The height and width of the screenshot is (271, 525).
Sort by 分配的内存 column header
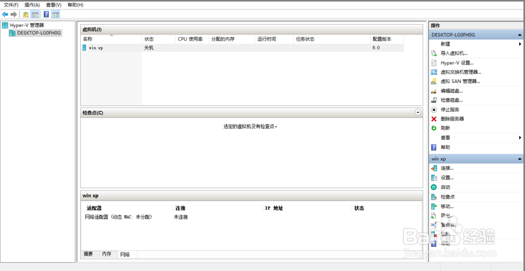click(x=232, y=39)
